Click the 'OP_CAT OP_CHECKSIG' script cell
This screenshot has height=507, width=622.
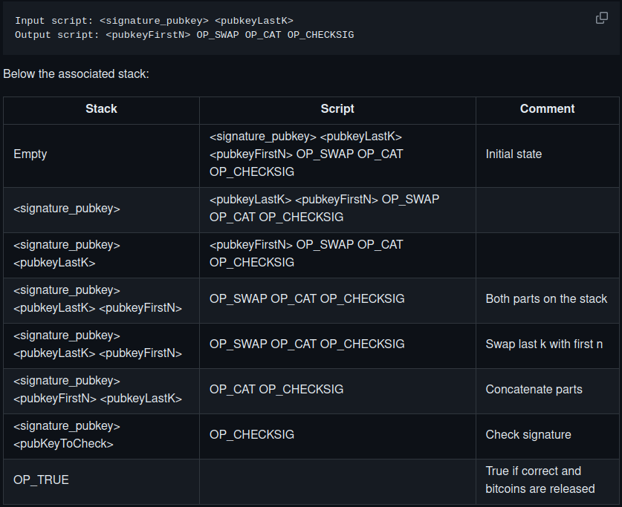pos(337,390)
